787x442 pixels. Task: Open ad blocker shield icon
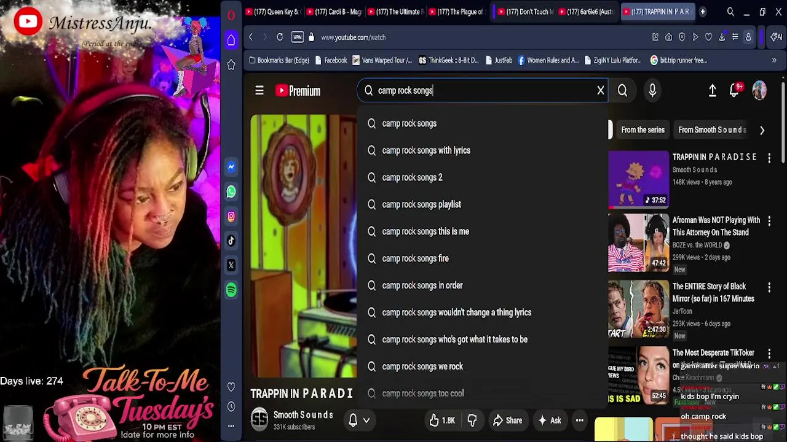(682, 37)
